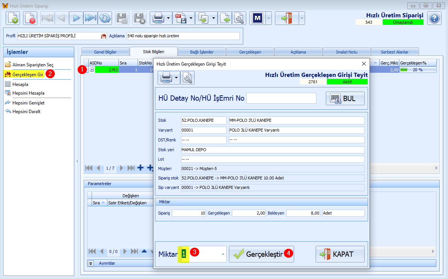This screenshot has height=279, width=448.
Task: Jump to last record in main toolbar
Action: (90, 18)
